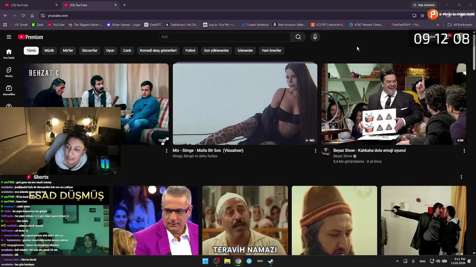Select the Sitcom'lar filter chip
This screenshot has width=476, height=267.
pyautogui.click(x=90, y=50)
